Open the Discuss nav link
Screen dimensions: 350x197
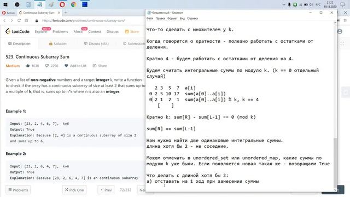pos(113,32)
